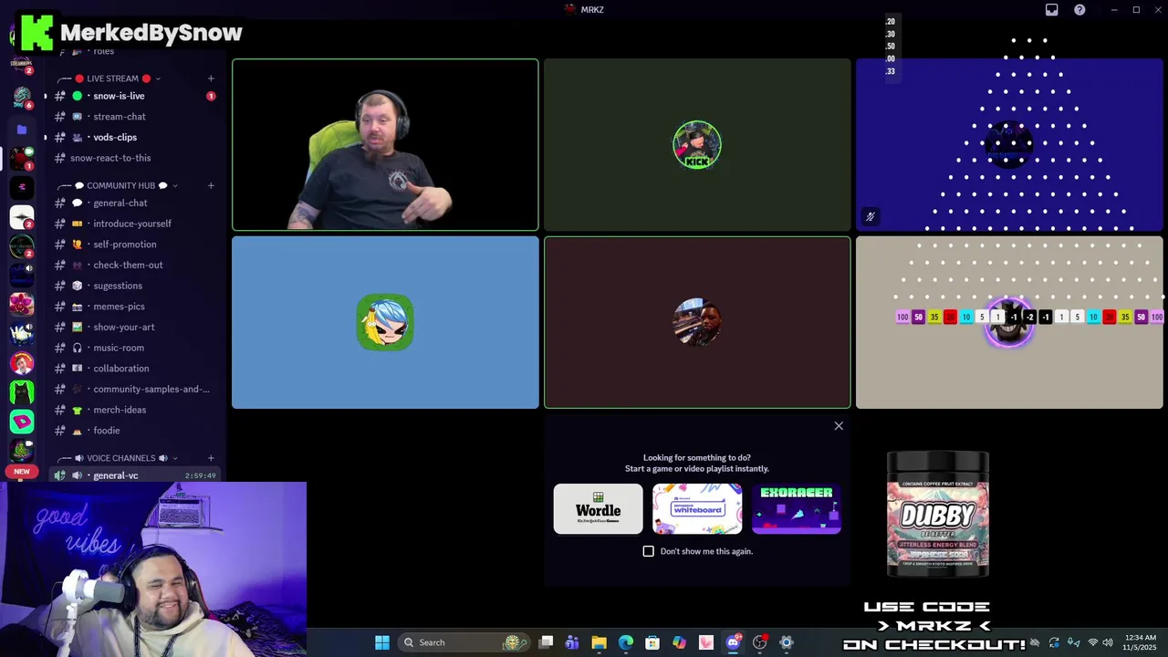Image resolution: width=1168 pixels, height=657 pixels.
Task: Tick "Don't show me this again" checkbox
Action: (x=649, y=551)
